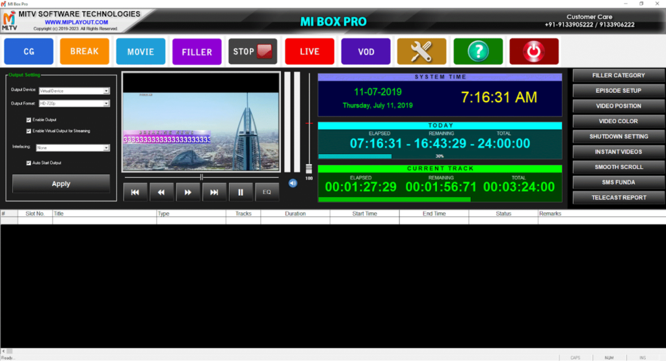Mute audio using the speaker icon
The width and height of the screenshot is (666, 361).
[293, 183]
